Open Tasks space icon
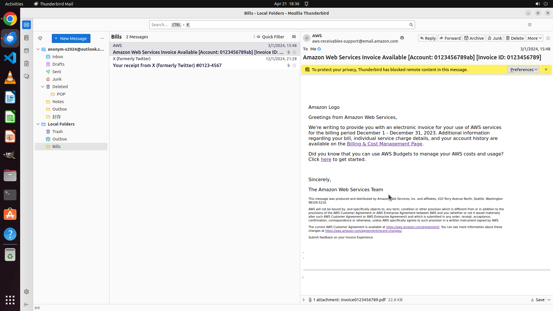This screenshot has width=553, height=311. pyautogui.click(x=26, y=64)
